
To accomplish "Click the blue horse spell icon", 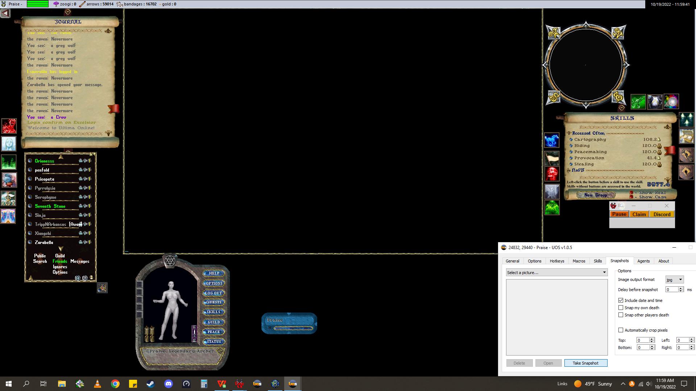I will [552, 140].
